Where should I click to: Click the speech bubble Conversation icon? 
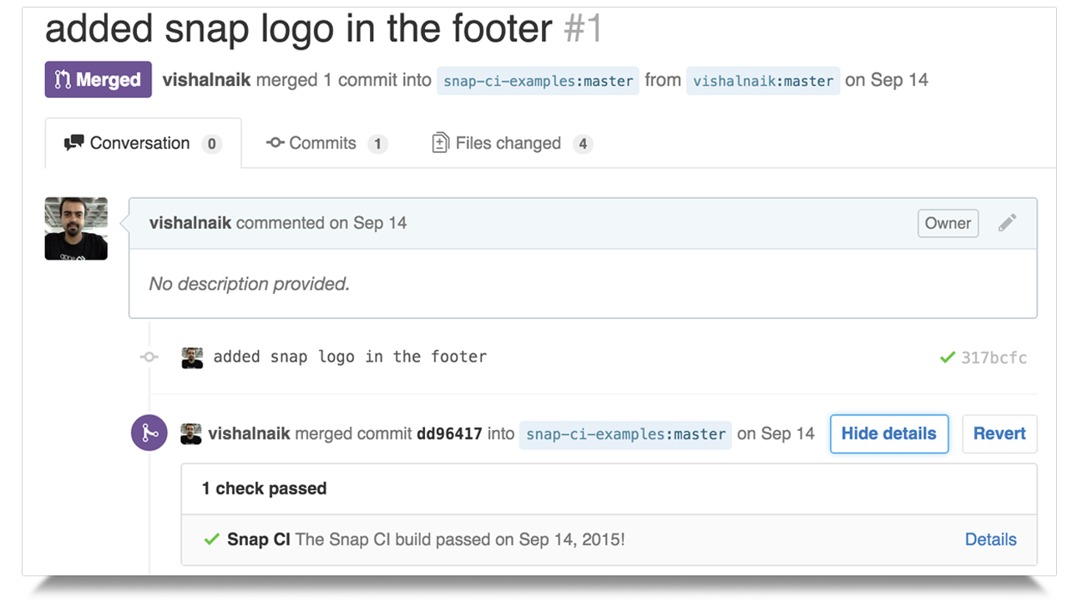coord(74,143)
